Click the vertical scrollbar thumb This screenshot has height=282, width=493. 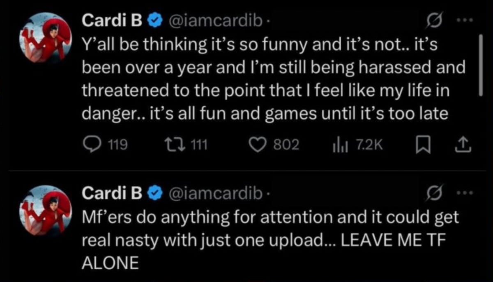(x=481, y=65)
